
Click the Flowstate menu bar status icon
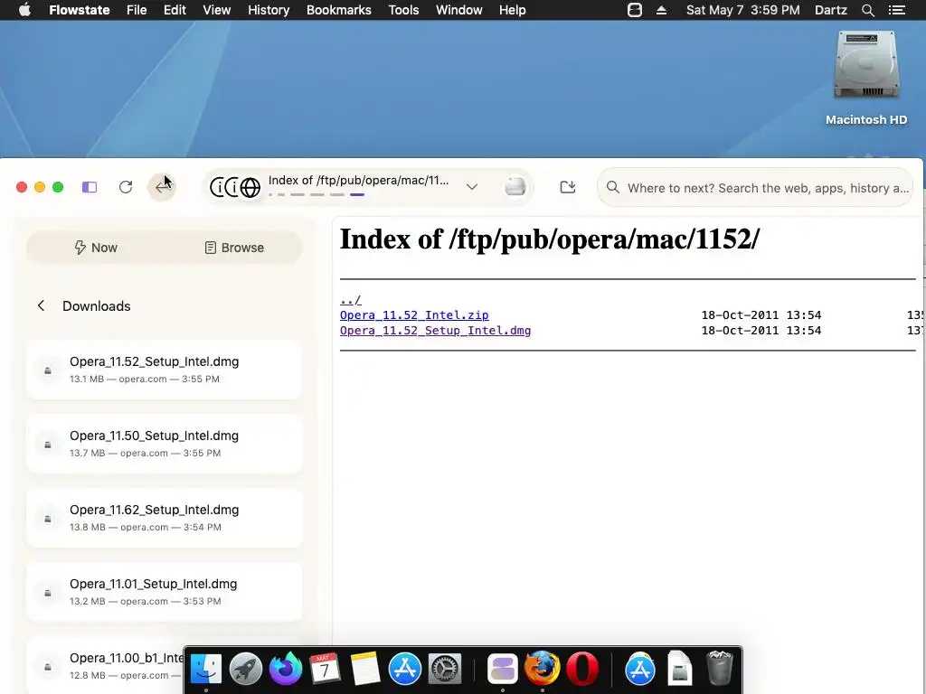635,10
